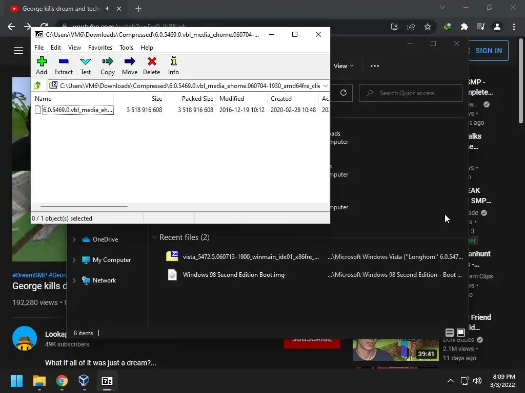Image resolution: width=525 pixels, height=393 pixels.
Task: Open Chrome three-dot menu
Action: (514, 27)
